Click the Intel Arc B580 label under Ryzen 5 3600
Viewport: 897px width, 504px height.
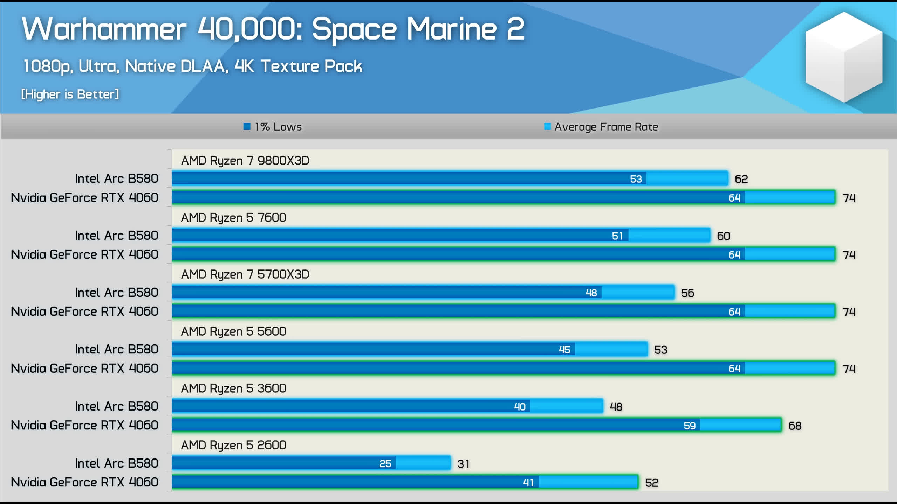[117, 406]
